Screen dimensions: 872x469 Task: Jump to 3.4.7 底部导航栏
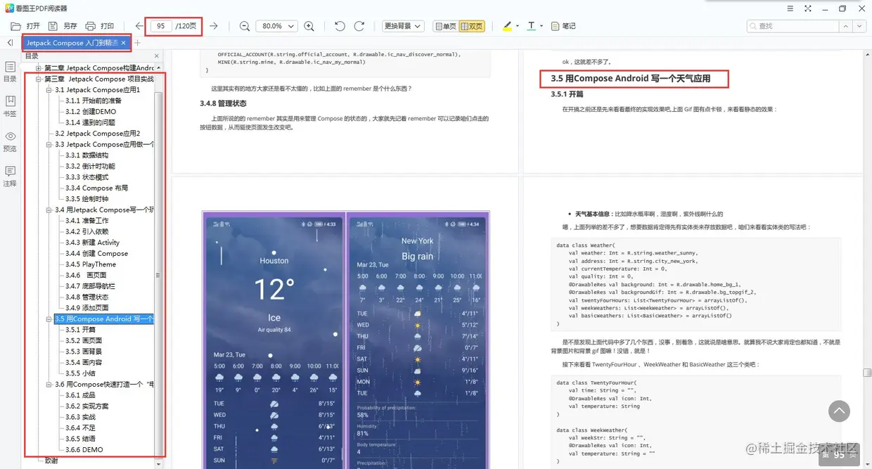coord(90,286)
